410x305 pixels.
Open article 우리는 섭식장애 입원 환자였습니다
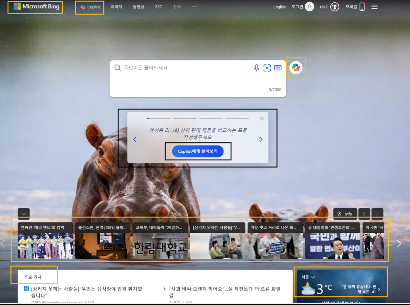pyautogui.click(x=86, y=292)
